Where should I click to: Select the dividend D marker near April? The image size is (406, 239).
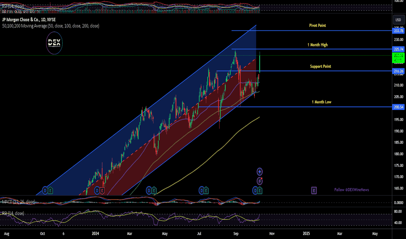coord(149,191)
